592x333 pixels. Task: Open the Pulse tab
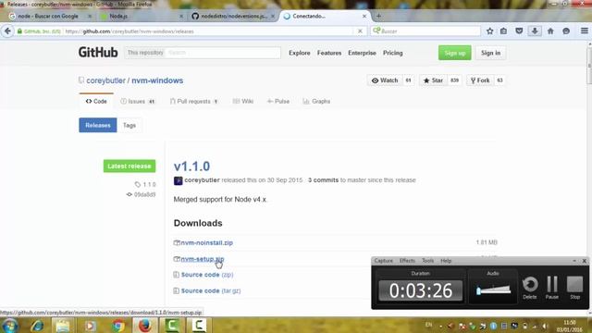coord(278,101)
